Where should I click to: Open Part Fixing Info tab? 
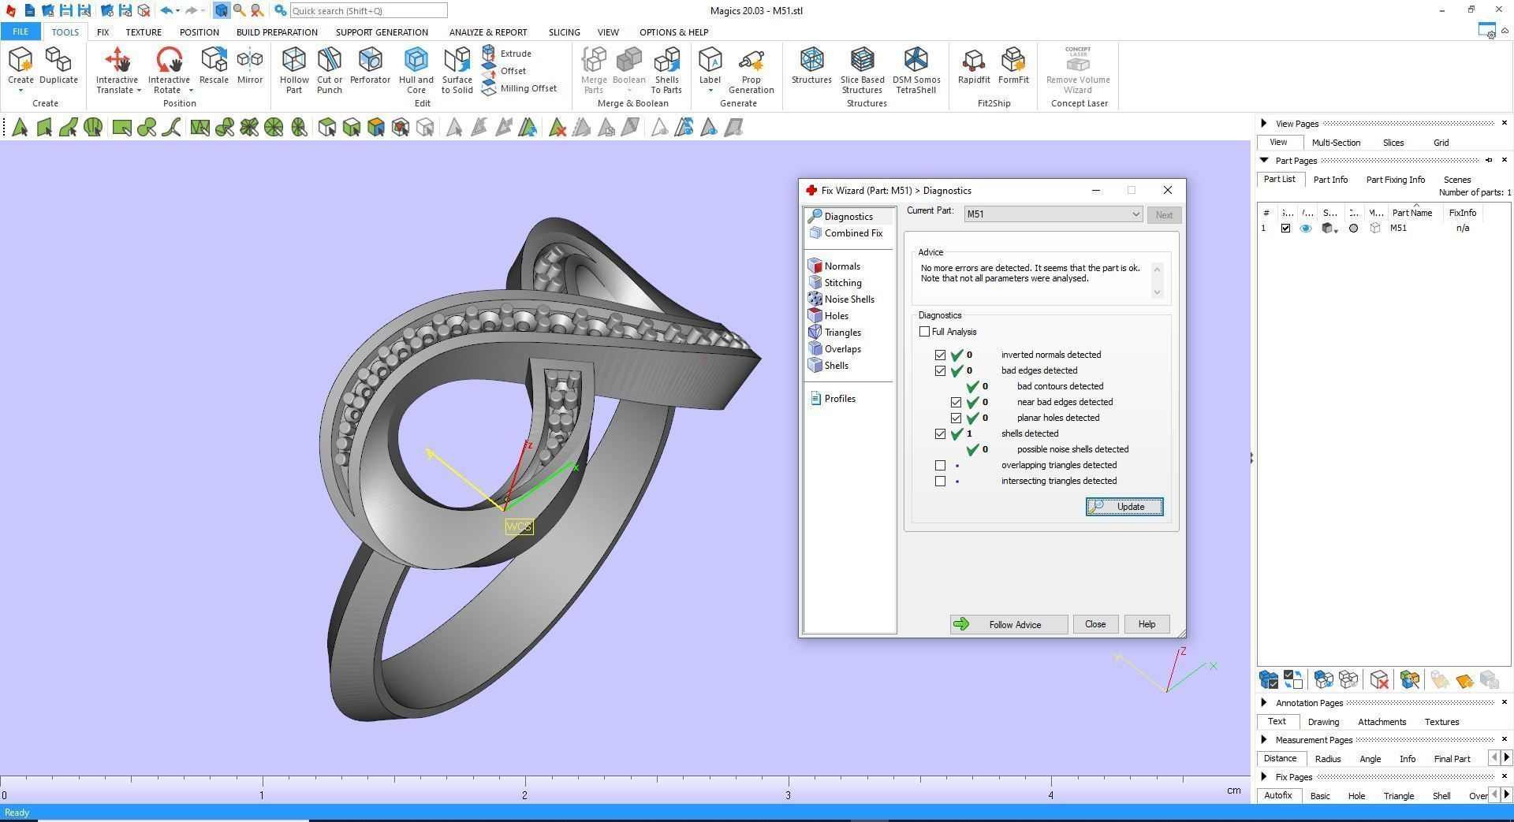[x=1395, y=180]
